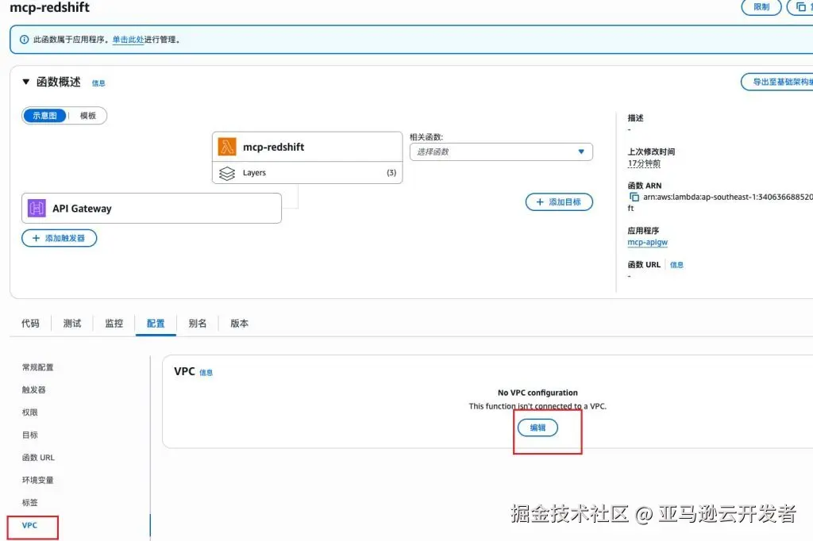Click the 17分钟前 last modified time
This screenshot has width=813, height=541.
(x=644, y=163)
